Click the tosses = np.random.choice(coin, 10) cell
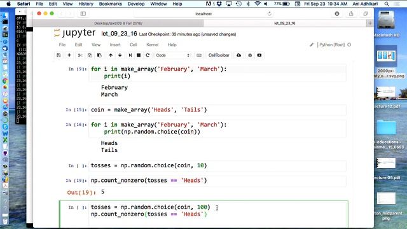The image size is (407, 229). pos(217,165)
